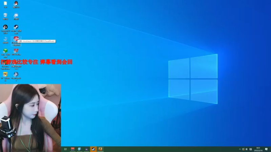Launch the blue disc app shortcut
The image size is (271, 152).
tap(16, 74)
